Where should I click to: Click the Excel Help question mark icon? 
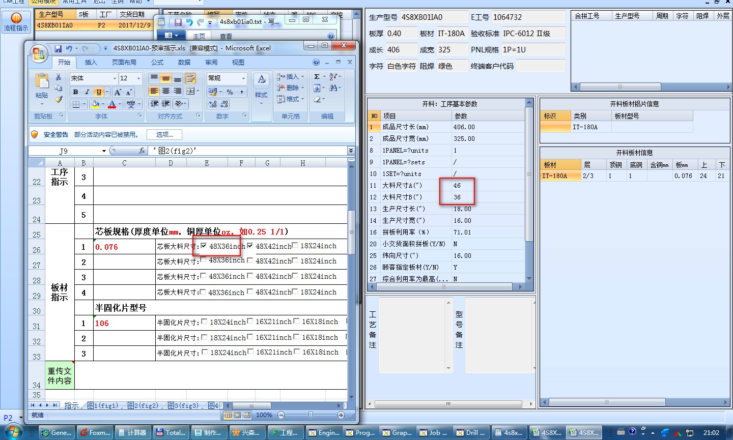click(316, 62)
